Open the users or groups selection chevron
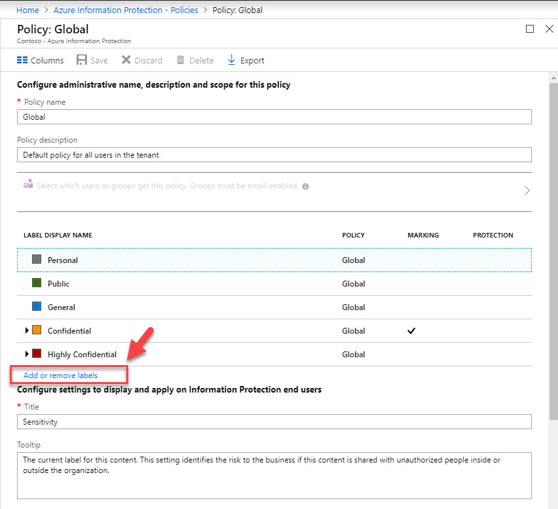558x509 pixels. pos(527,190)
